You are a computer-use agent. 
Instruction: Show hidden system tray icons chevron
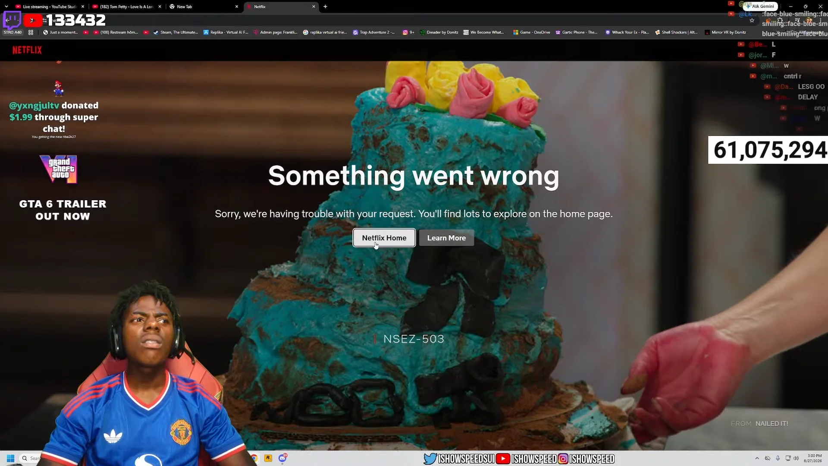(757, 458)
